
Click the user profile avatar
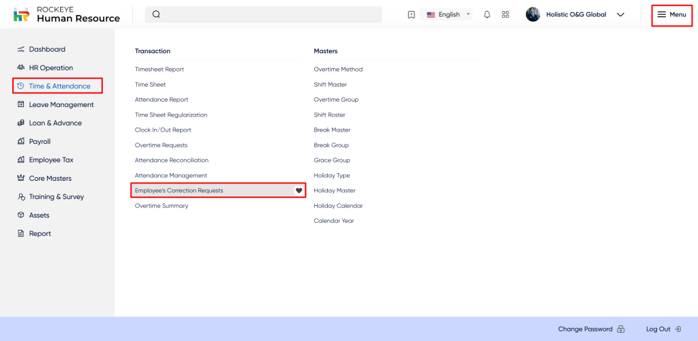(x=533, y=14)
